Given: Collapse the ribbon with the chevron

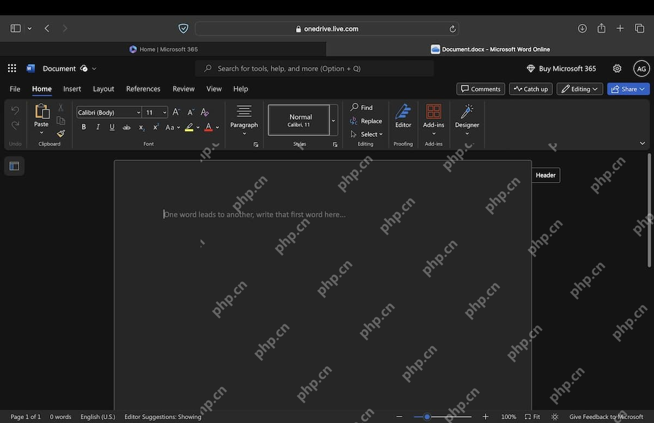Looking at the screenshot, I should point(642,143).
